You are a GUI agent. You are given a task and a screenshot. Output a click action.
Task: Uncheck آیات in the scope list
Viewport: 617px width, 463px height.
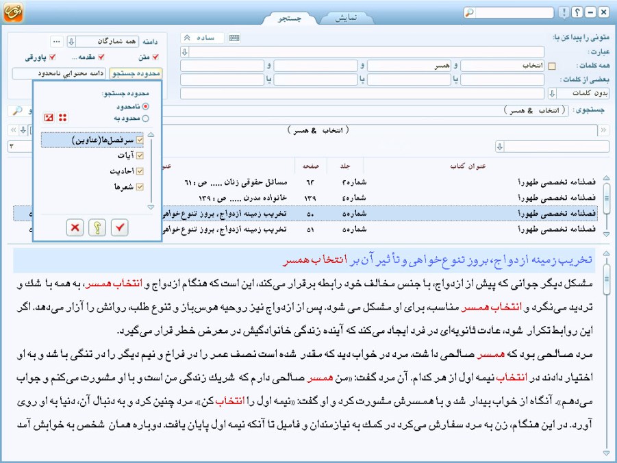coord(140,155)
